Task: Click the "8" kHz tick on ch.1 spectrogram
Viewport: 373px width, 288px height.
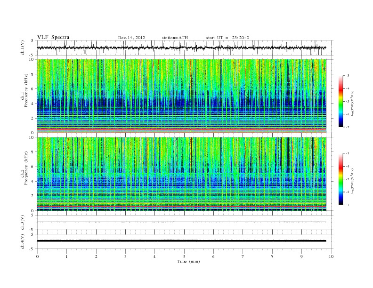Action: click(33, 74)
